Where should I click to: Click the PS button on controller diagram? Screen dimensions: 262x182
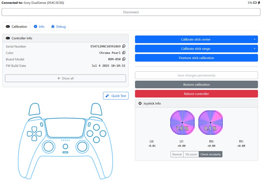(x=65, y=147)
